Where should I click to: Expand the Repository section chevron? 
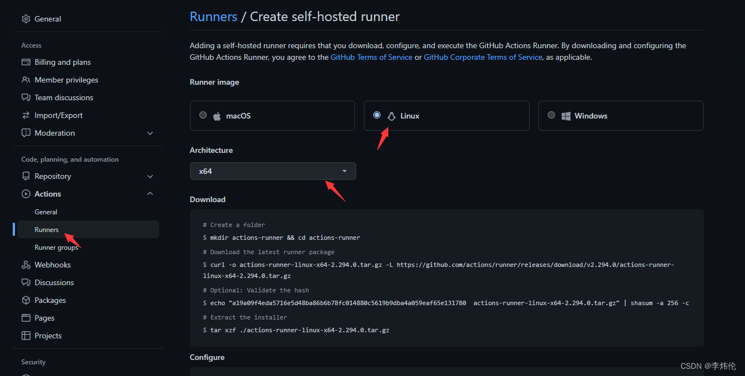point(150,177)
